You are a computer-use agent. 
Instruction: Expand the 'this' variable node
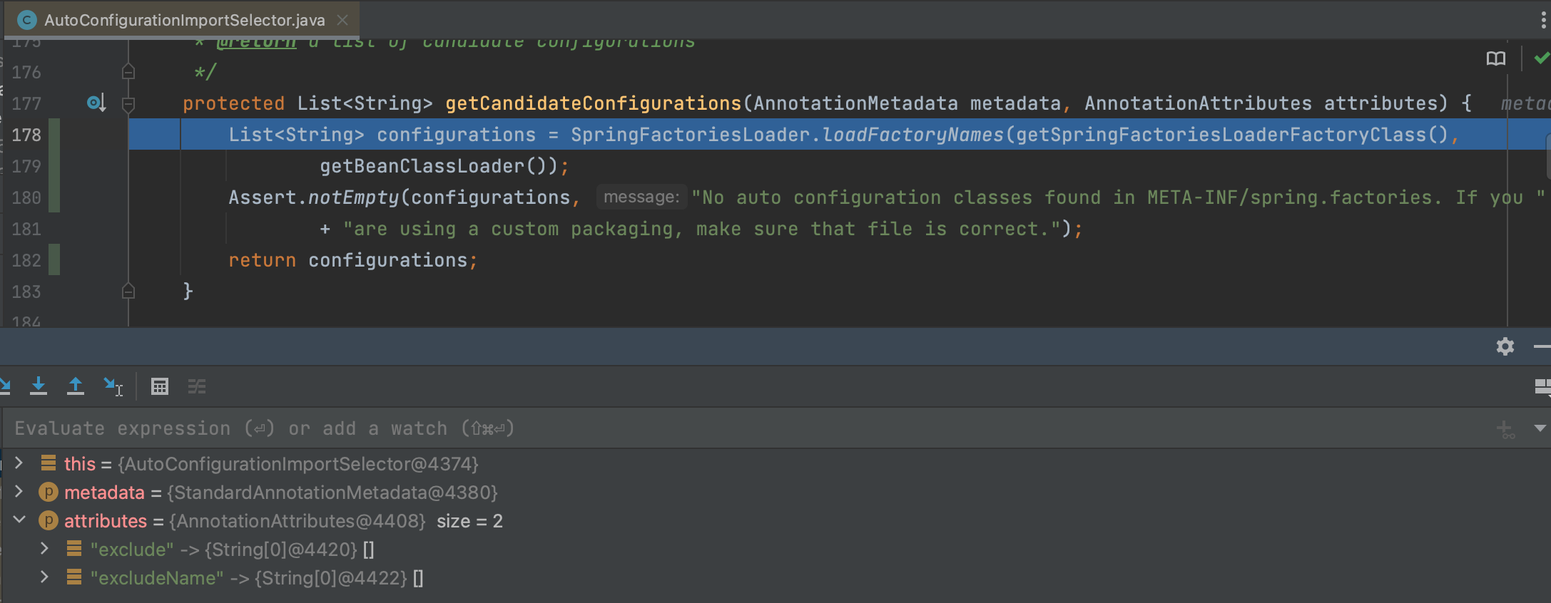pos(19,464)
